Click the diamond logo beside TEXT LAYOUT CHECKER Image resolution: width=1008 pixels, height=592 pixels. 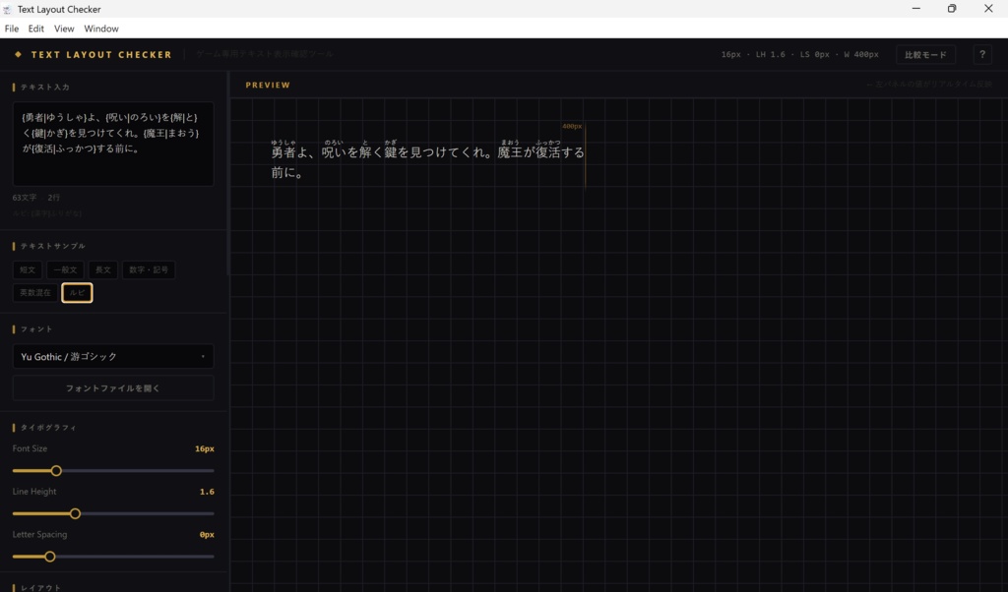click(x=18, y=54)
